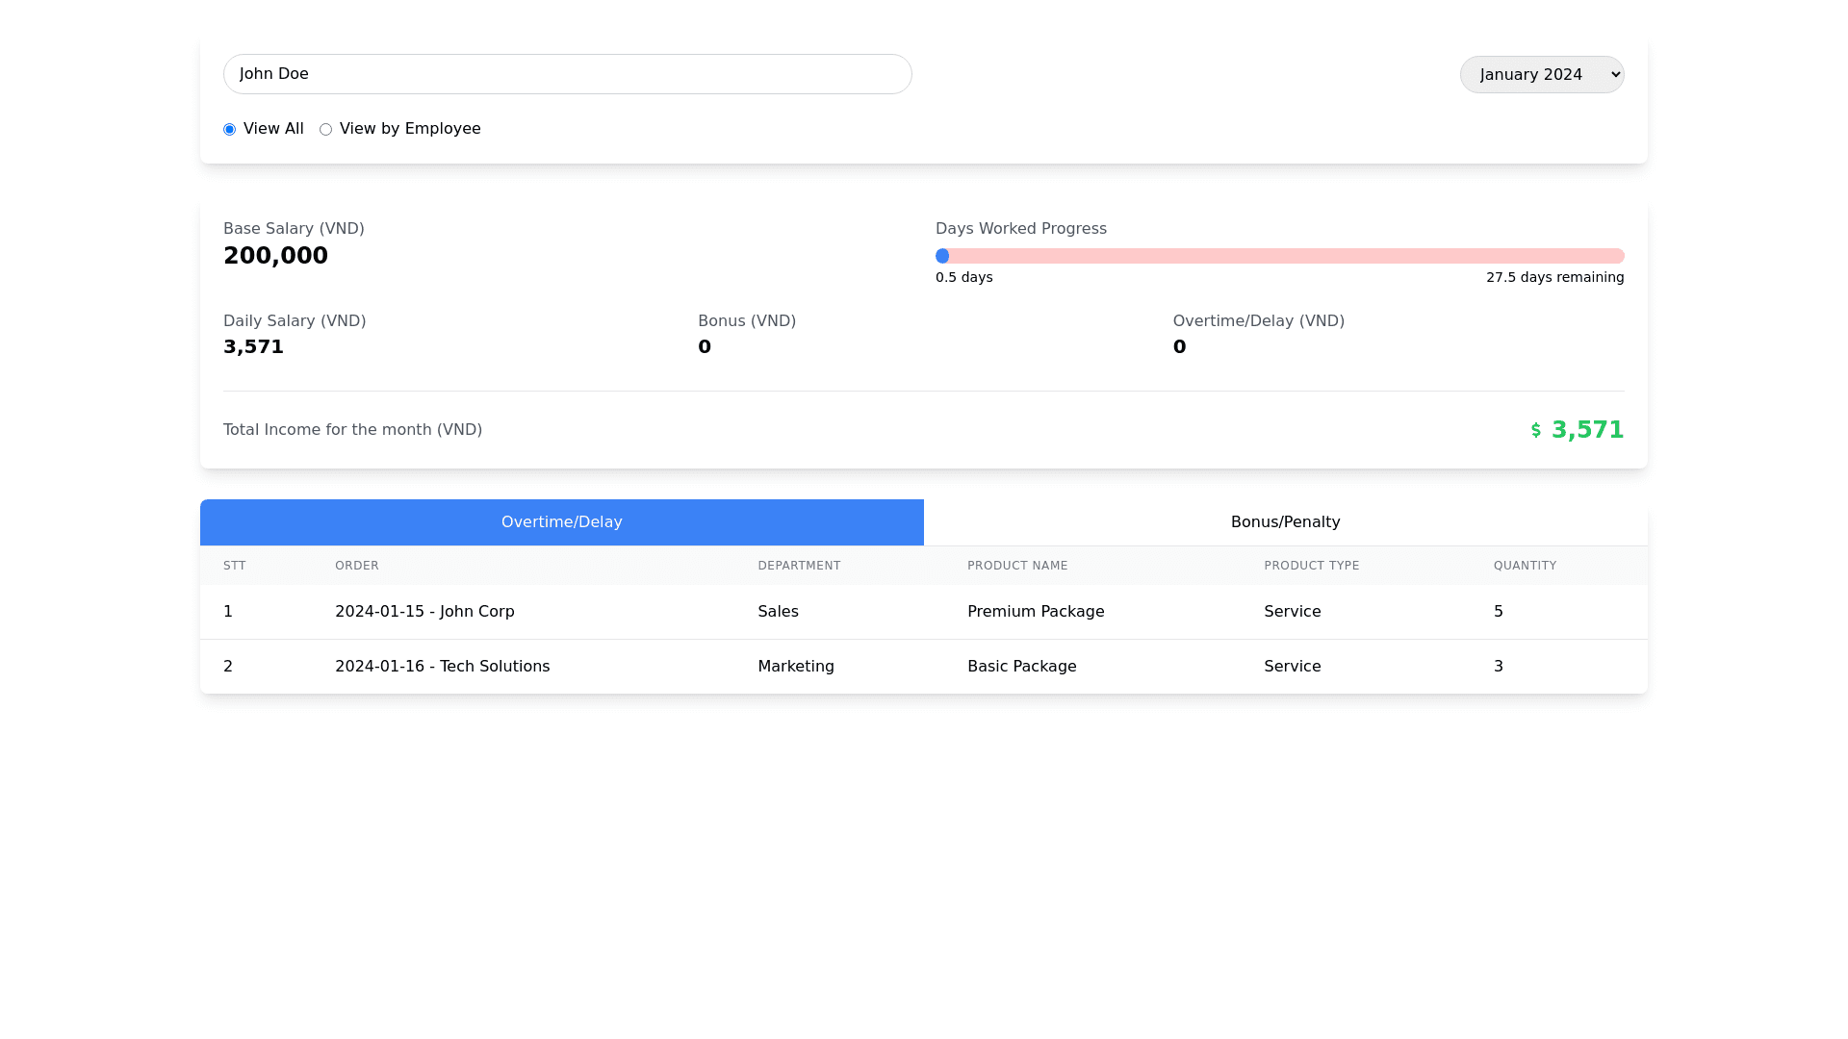Click the Basic Package product cell

(1021, 667)
